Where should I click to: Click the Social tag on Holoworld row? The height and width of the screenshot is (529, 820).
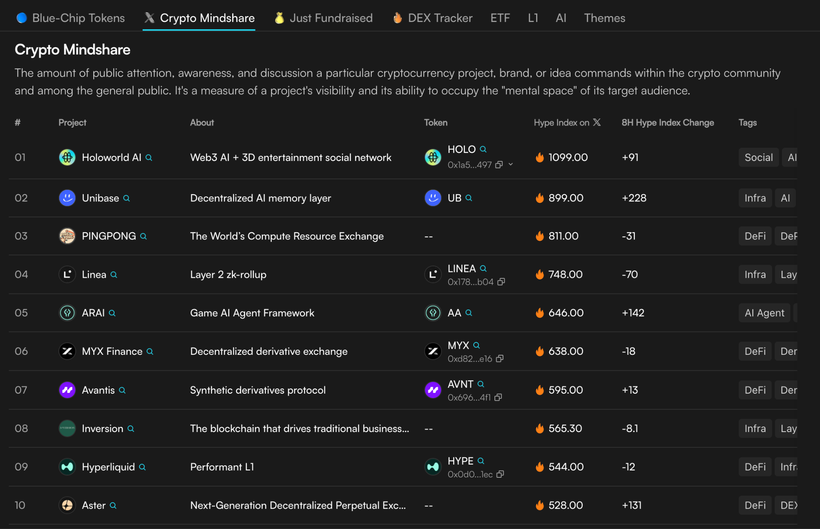click(x=758, y=158)
